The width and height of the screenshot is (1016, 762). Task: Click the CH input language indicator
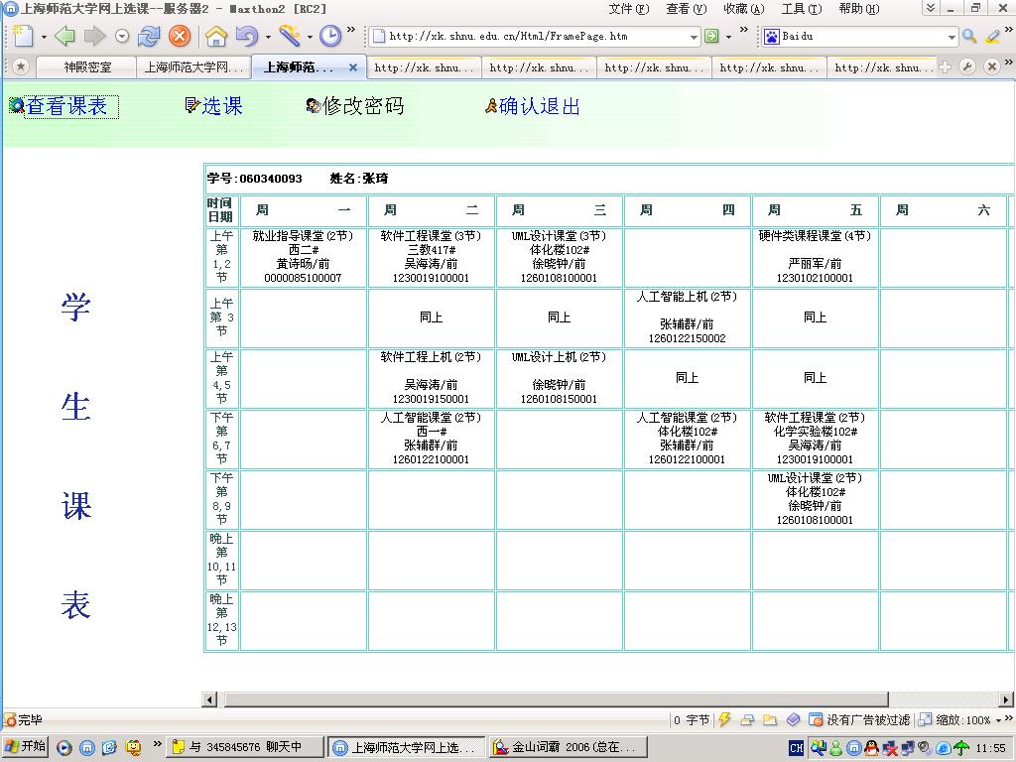coord(797,748)
